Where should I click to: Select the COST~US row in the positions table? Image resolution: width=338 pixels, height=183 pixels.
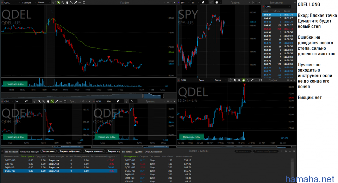pos(60,160)
